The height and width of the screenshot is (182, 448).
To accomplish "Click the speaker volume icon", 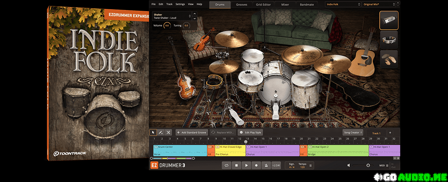I will (x=349, y=165).
